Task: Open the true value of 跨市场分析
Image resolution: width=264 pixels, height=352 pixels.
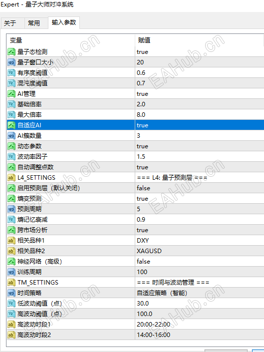Action: (x=200, y=230)
